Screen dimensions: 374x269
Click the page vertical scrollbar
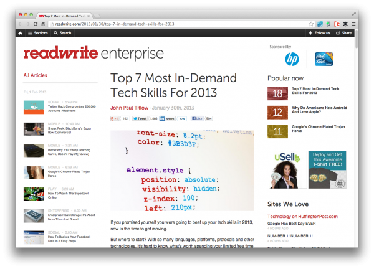[357, 39]
